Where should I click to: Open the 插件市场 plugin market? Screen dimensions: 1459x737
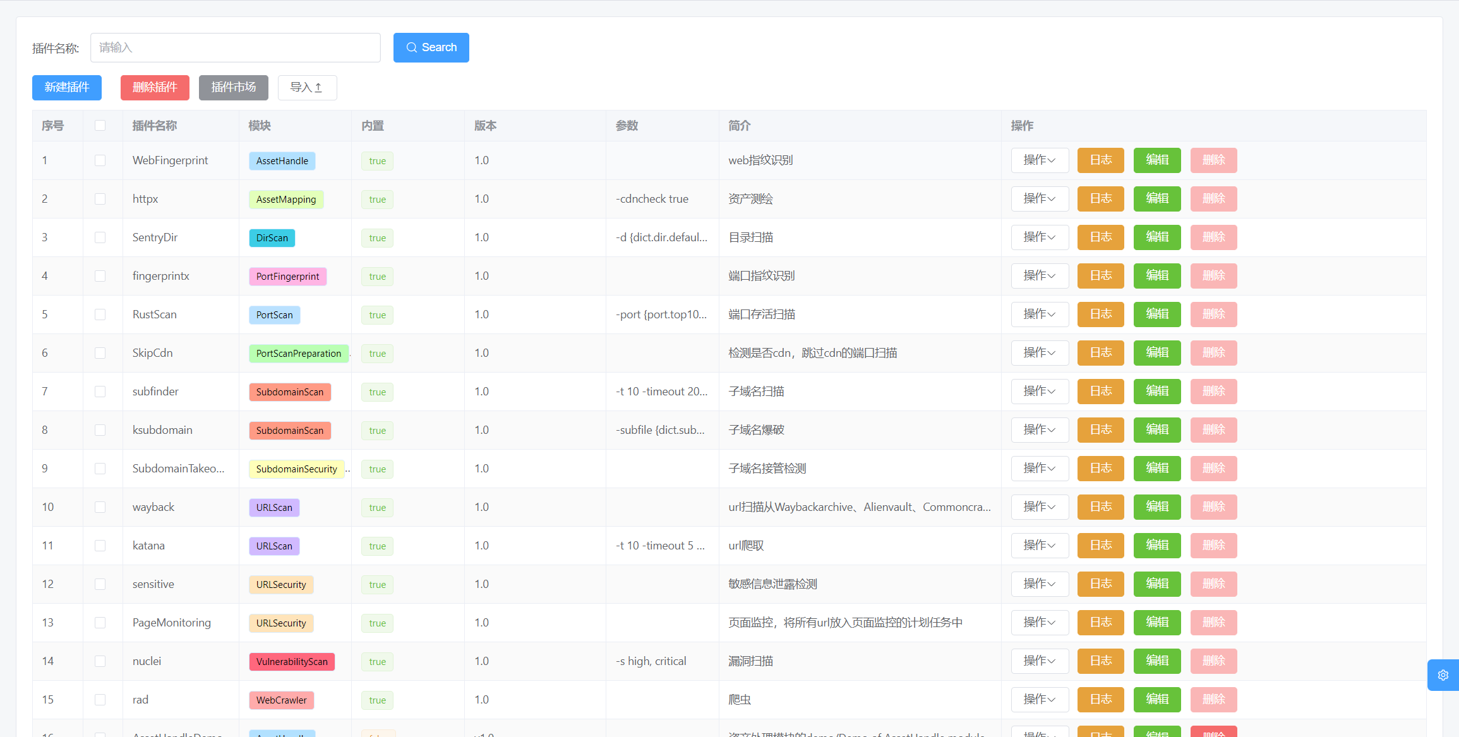pos(233,87)
